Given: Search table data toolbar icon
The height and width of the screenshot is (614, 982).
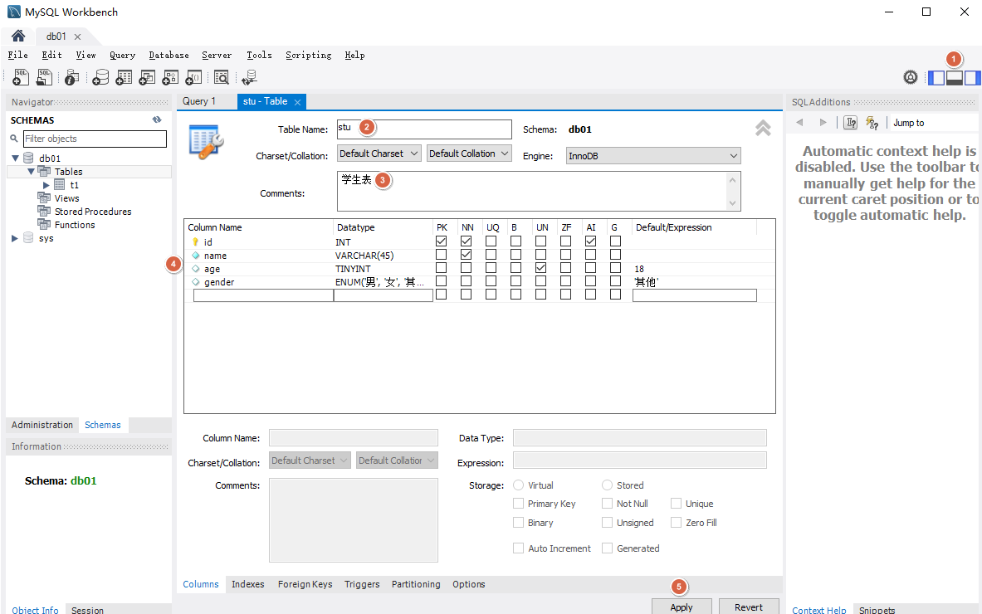Looking at the screenshot, I should pyautogui.click(x=221, y=77).
